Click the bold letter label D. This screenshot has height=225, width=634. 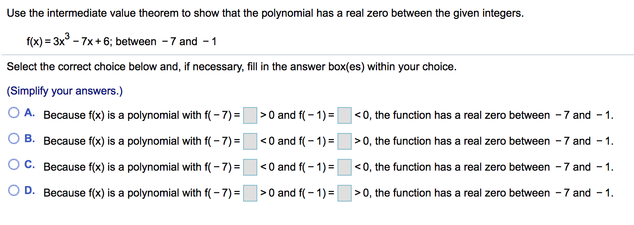click(x=29, y=191)
